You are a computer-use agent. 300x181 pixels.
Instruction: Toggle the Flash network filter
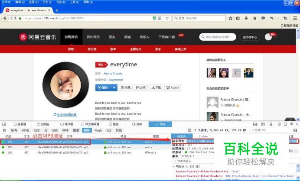tap(98, 130)
